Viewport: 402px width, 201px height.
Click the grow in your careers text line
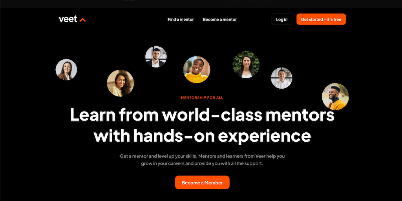202,164
